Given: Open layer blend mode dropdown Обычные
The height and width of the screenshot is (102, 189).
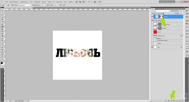Looking at the screenshot, I should click(161, 11).
